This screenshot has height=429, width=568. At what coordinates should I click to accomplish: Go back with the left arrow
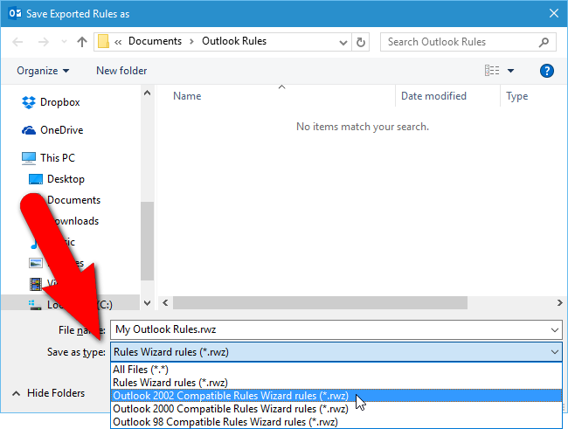[17, 42]
